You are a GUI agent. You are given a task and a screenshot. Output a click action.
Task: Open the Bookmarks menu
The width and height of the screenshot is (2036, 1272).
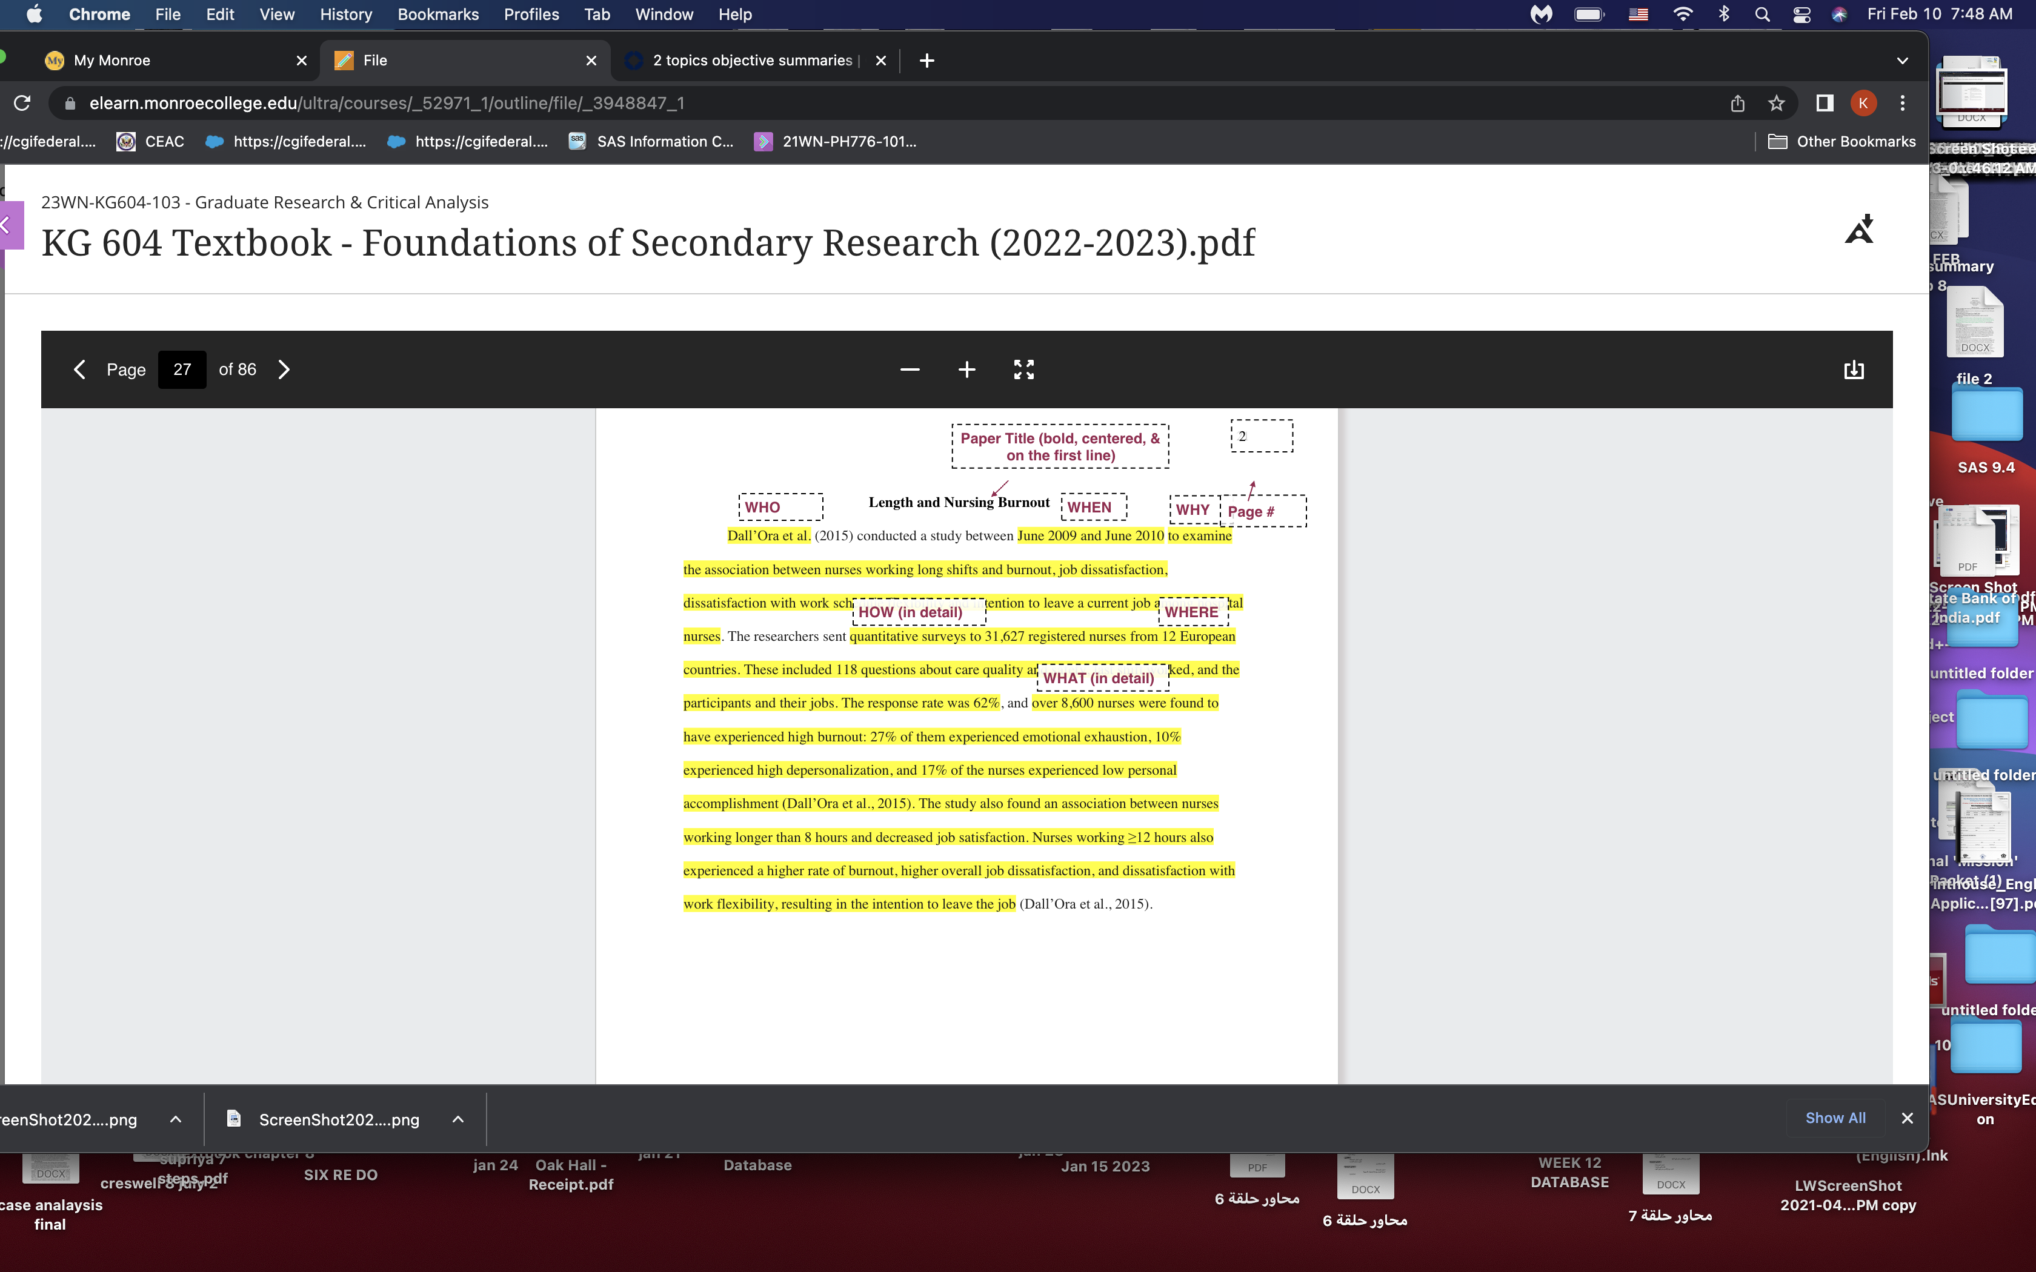coord(437,15)
